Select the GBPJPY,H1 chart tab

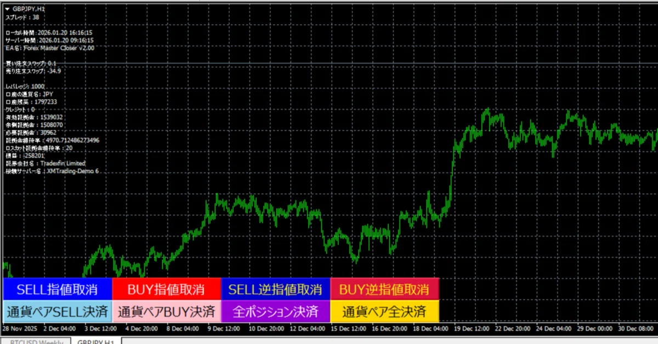95,341
